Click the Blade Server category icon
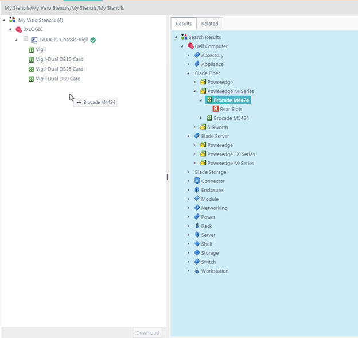Image resolution: width=358 pixels, height=338 pixels. (197, 136)
